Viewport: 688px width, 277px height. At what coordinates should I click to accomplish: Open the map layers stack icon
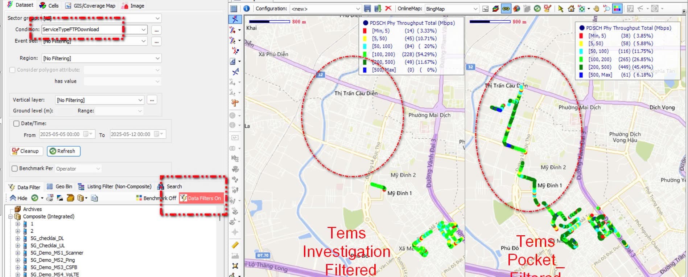coord(495,9)
